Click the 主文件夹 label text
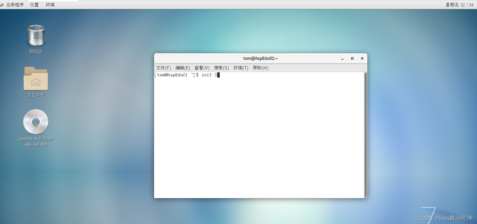Image resolution: width=477 pixels, height=224 pixels. [x=36, y=95]
